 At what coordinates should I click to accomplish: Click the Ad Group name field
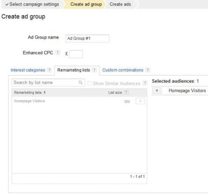[87, 39]
